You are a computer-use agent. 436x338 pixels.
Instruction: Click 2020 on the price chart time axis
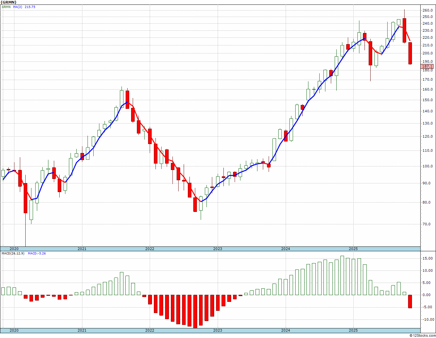(x=14, y=249)
